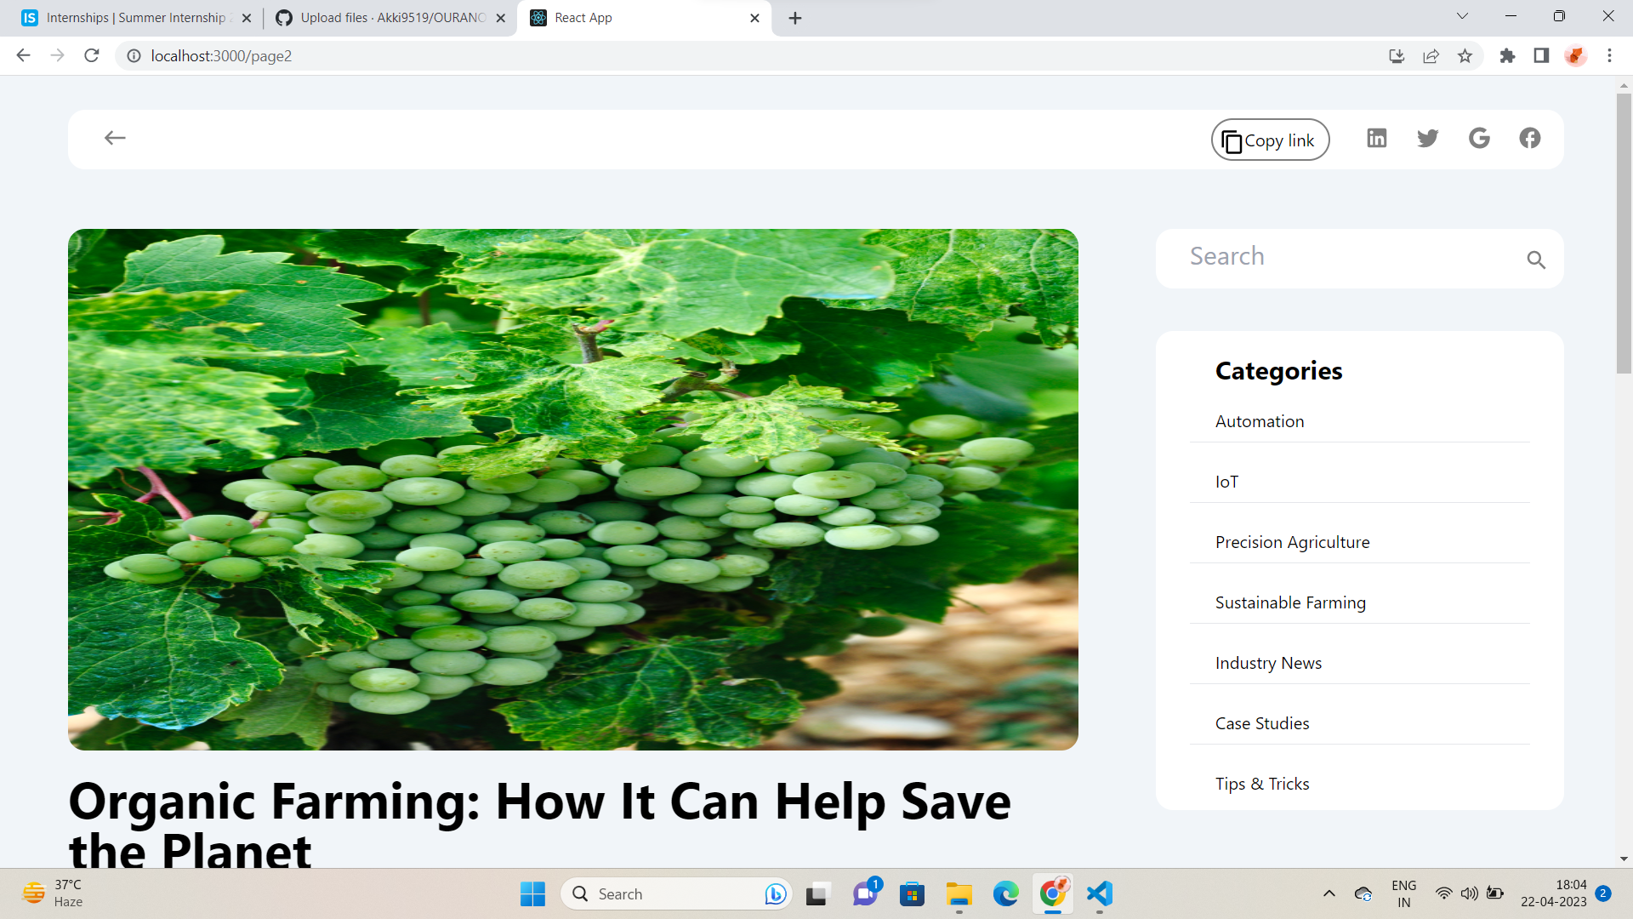Open the Windows Start menu
The width and height of the screenshot is (1633, 919).
[532, 893]
